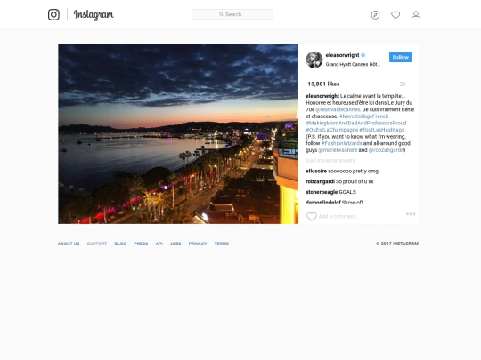Open the three-dot more options menu
The height and width of the screenshot is (360, 481).
click(411, 213)
